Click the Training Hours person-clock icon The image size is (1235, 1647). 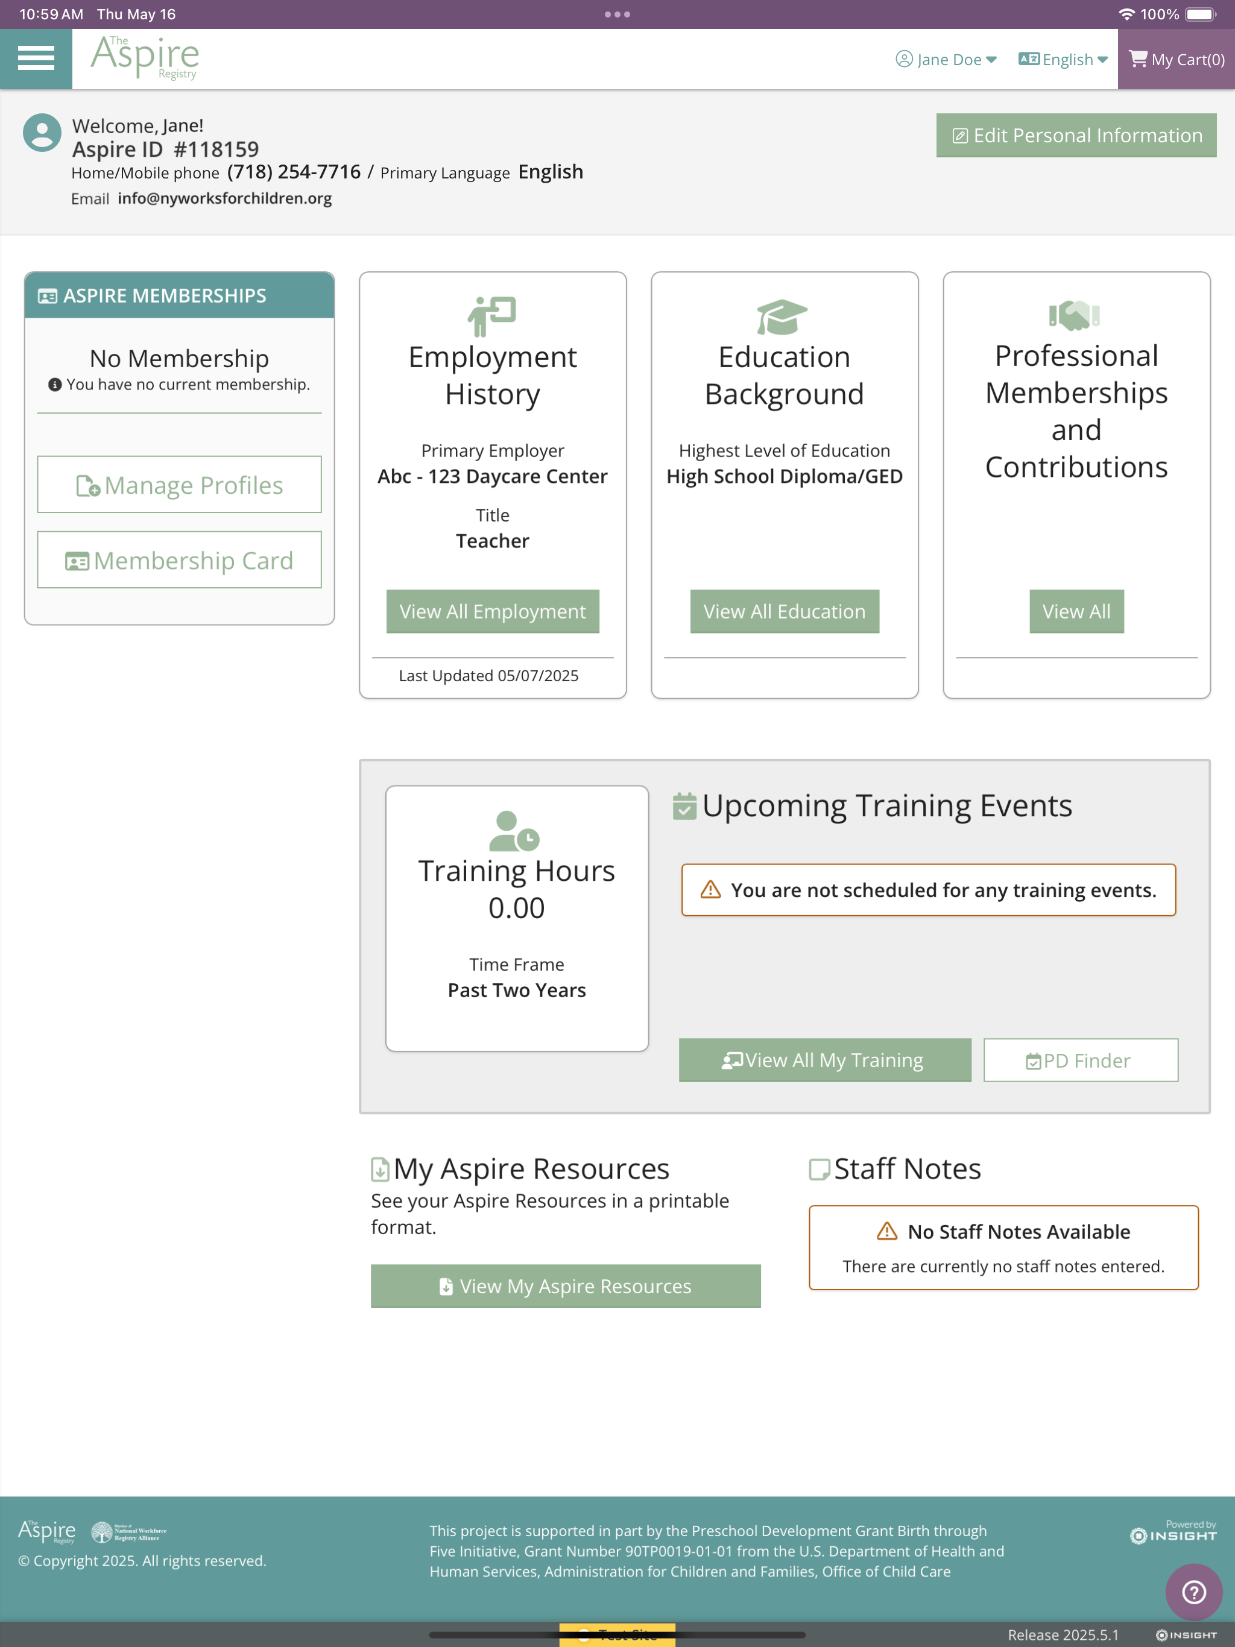[514, 831]
